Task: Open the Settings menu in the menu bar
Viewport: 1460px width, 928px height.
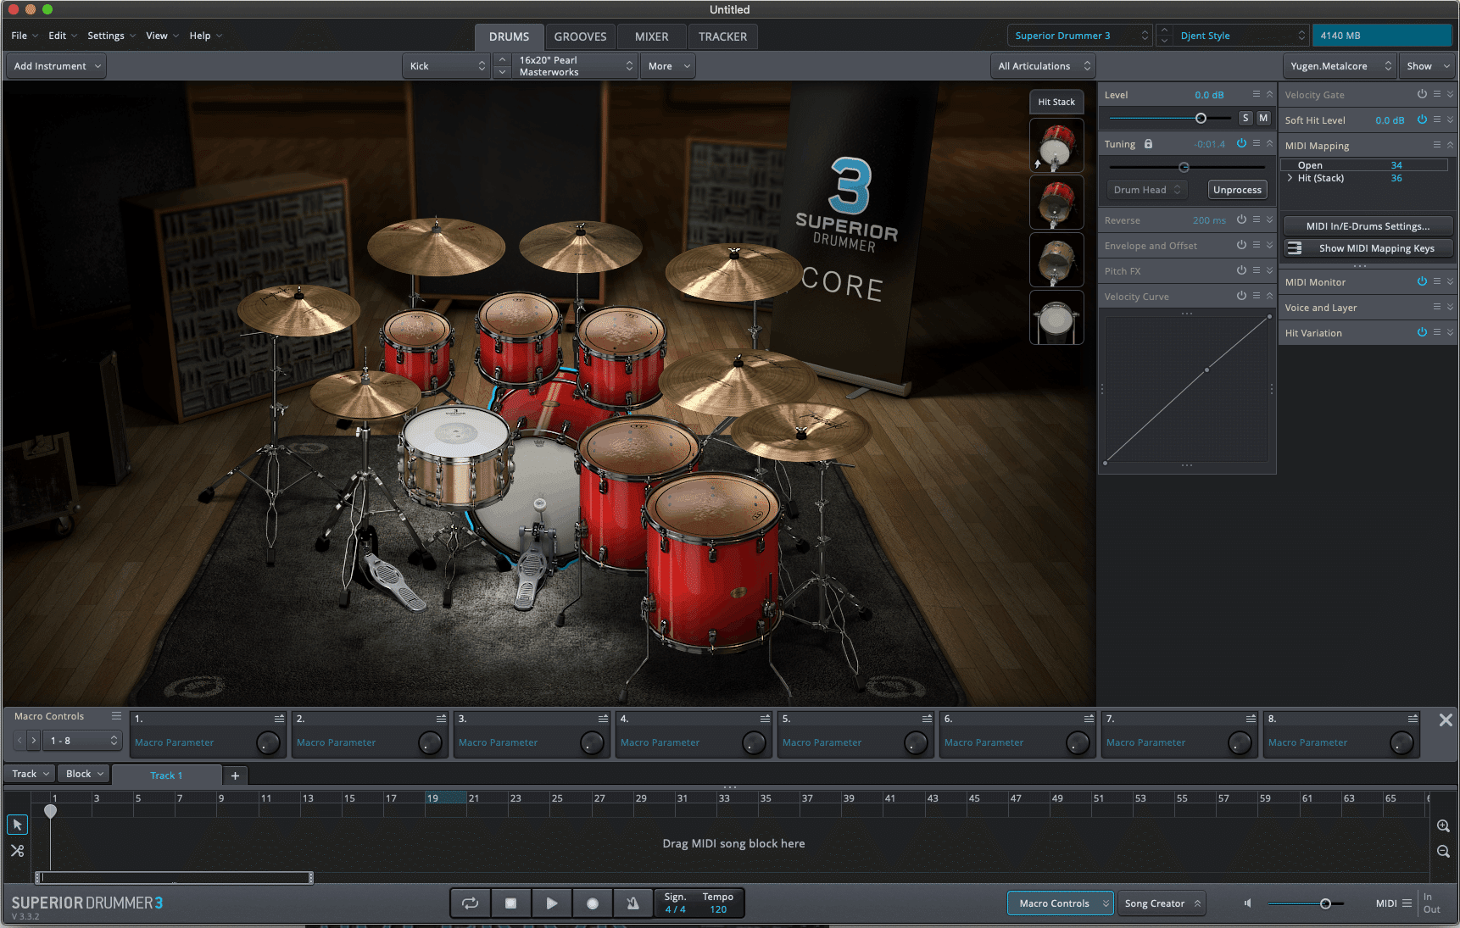Action: click(105, 36)
